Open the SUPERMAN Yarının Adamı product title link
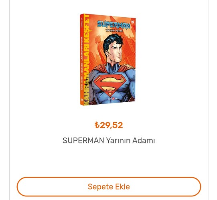Viewport: 217px width, 200px height. pos(109,141)
